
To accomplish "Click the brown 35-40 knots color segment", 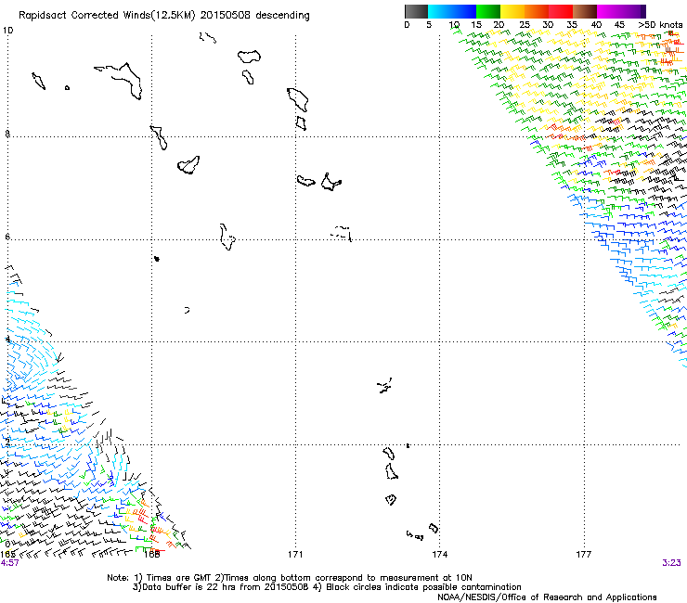I will (x=585, y=11).
